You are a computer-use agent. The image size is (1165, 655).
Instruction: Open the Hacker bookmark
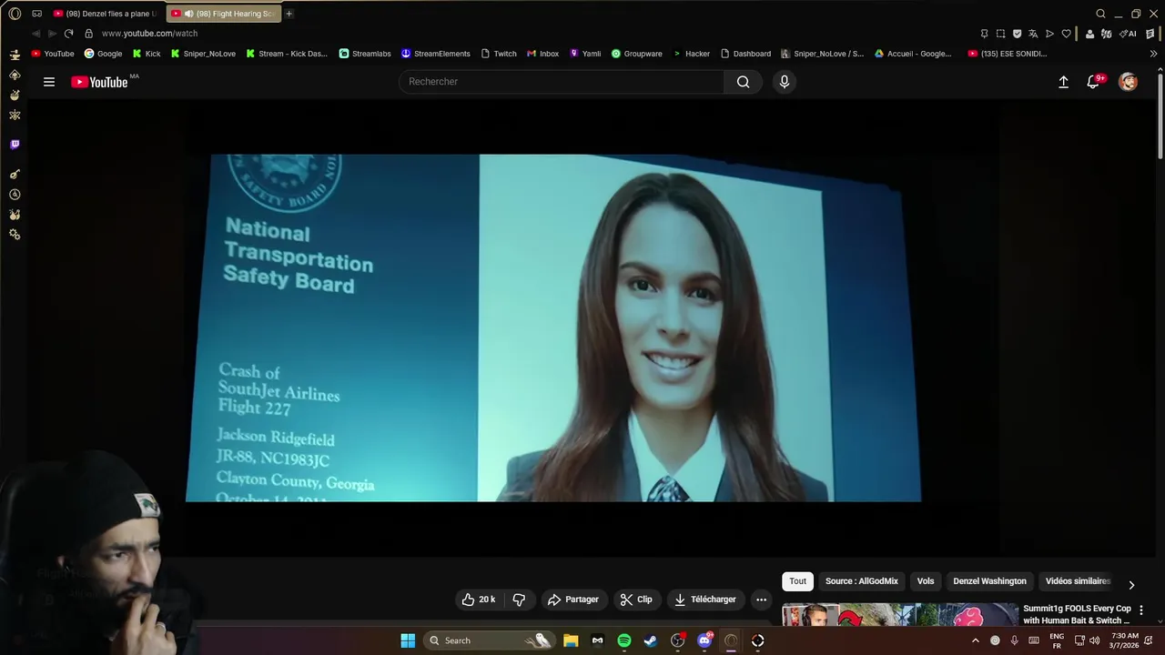[x=691, y=54]
